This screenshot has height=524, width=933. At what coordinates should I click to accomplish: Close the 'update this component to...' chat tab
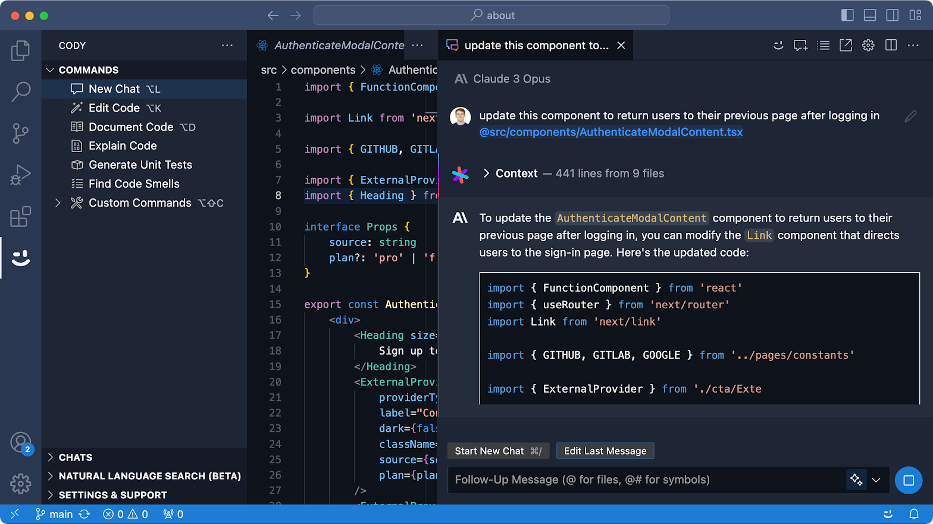point(621,46)
